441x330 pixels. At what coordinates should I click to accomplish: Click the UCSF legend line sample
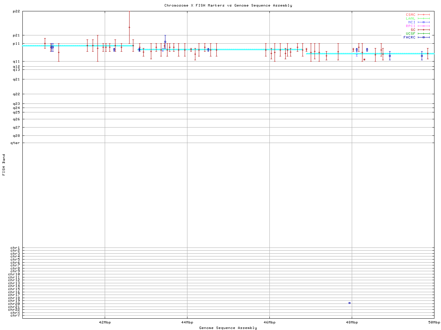pos(423,34)
